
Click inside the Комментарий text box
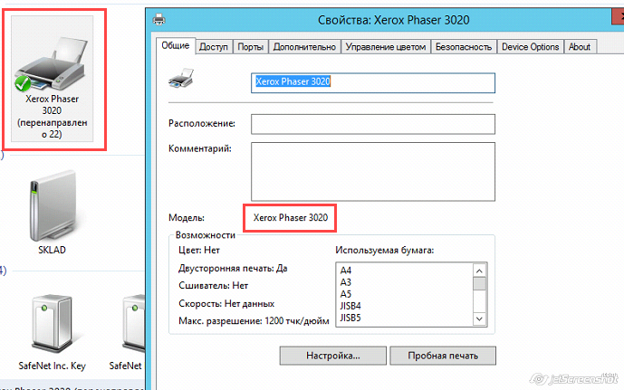point(372,168)
